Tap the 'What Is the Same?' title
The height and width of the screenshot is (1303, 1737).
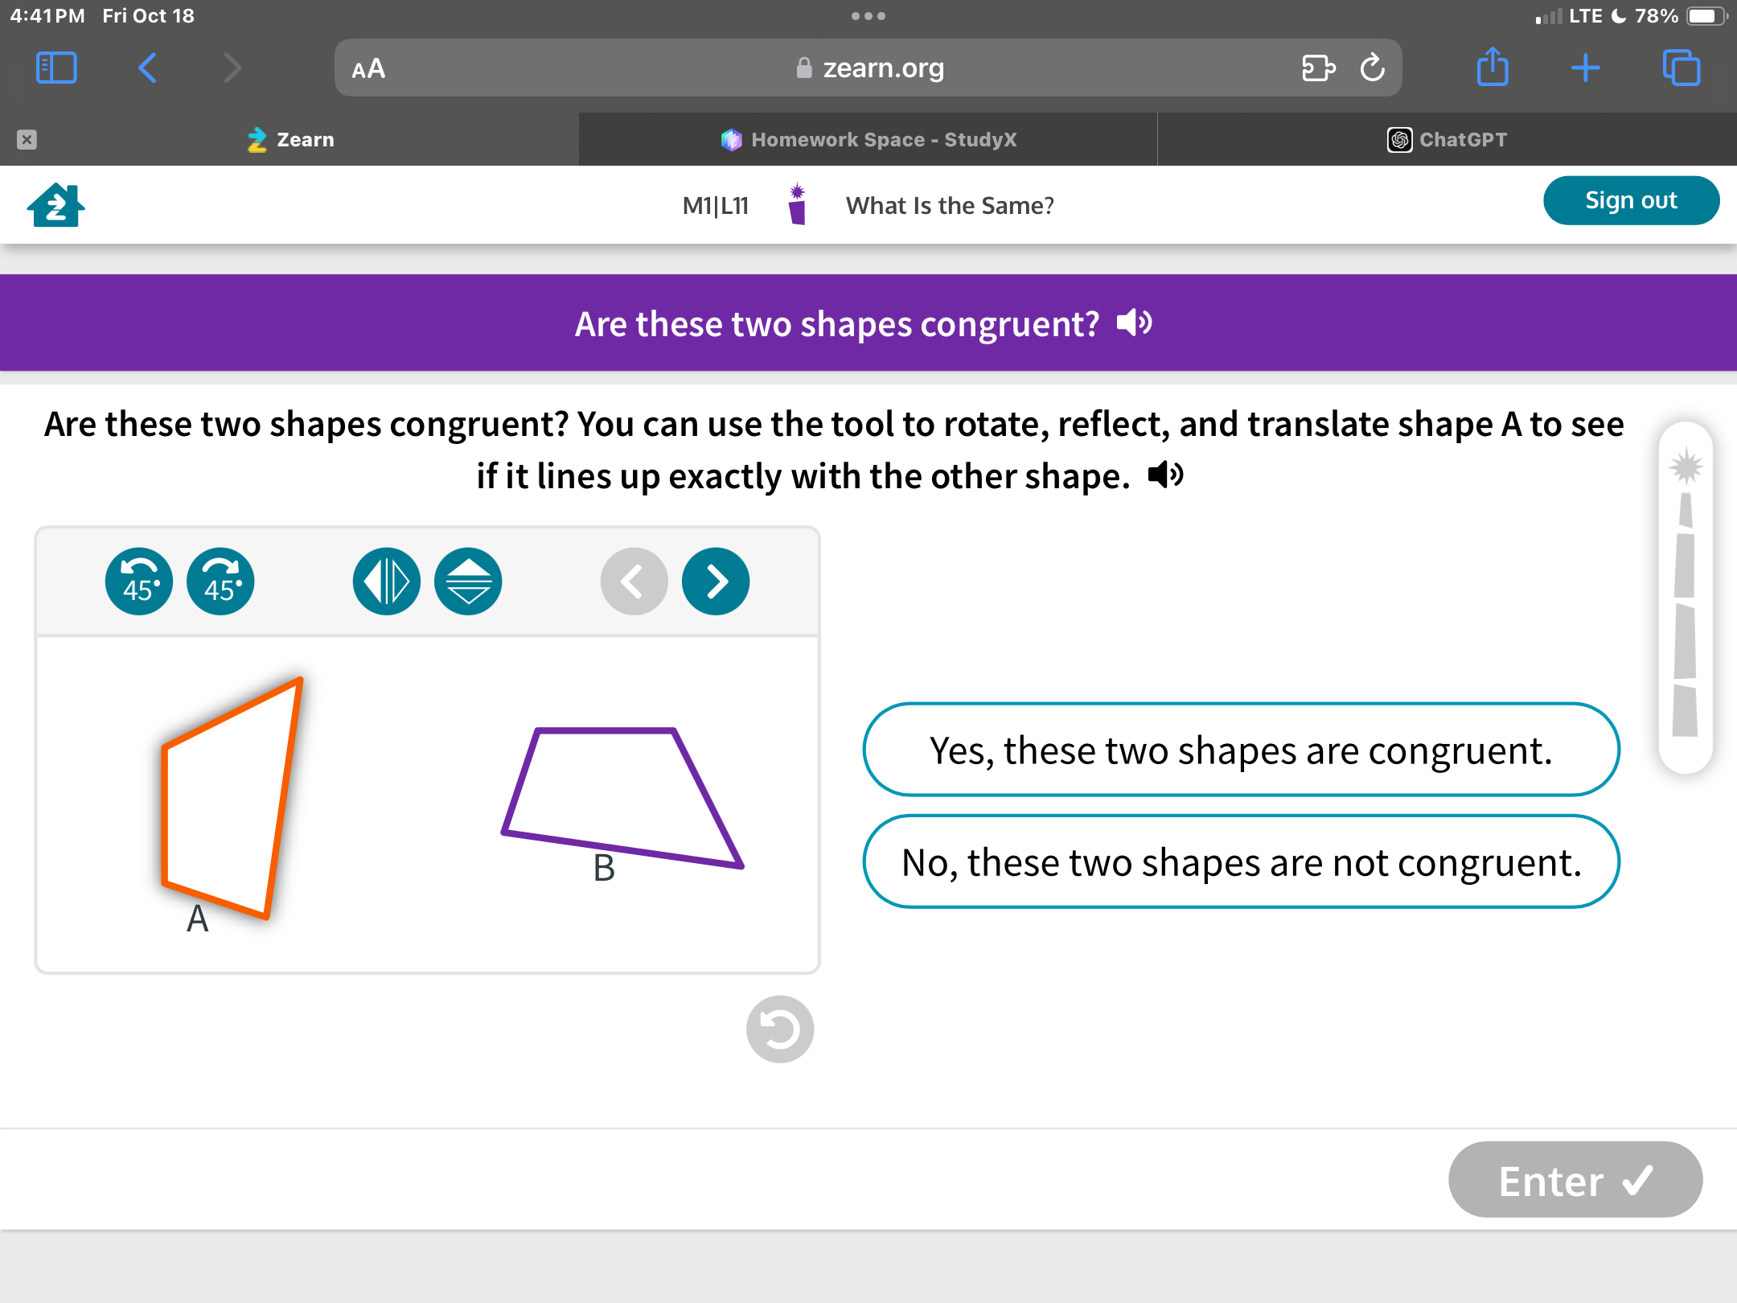point(950,206)
